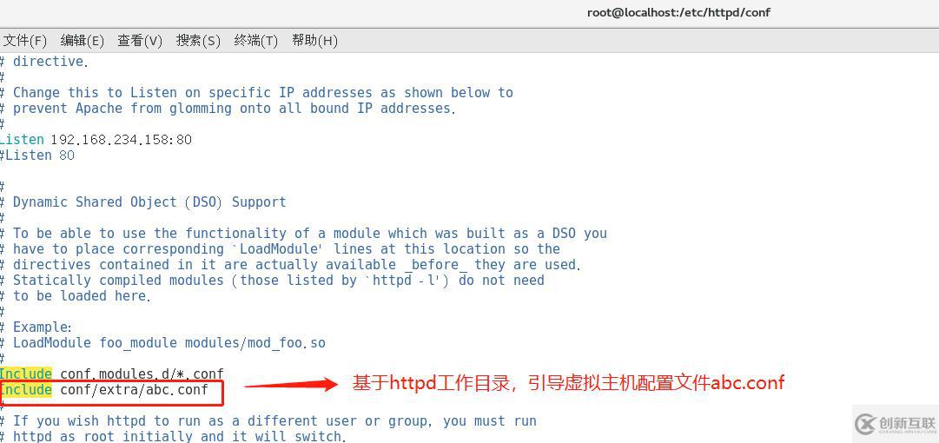Click the highlighted Include conf.modules.d line
Screen dimensions: 939x443
pyautogui.click(x=111, y=374)
